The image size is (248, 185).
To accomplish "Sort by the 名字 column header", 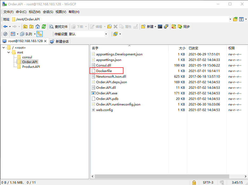I will (129, 48).
